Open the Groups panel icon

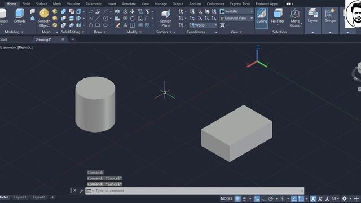click(330, 16)
